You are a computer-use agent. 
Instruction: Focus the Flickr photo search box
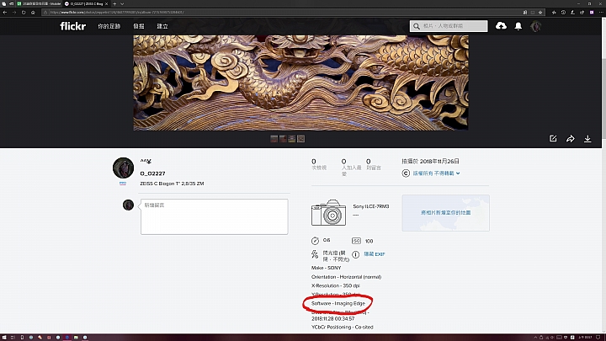[449, 26]
